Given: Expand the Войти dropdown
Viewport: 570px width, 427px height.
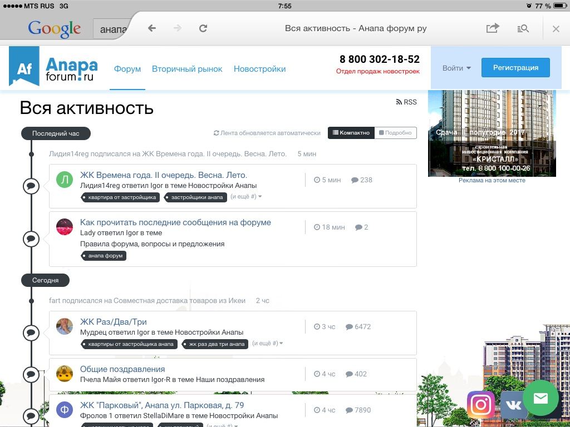Looking at the screenshot, I should [456, 68].
